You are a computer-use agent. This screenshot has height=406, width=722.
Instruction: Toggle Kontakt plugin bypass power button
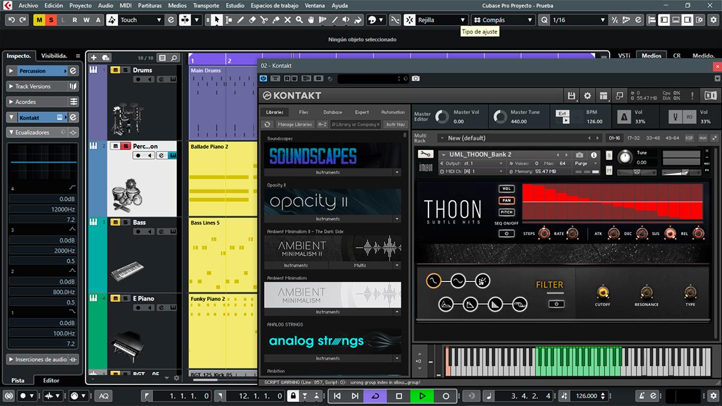pos(264,78)
